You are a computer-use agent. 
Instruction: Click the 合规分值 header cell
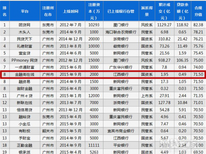(x=198, y=11)
